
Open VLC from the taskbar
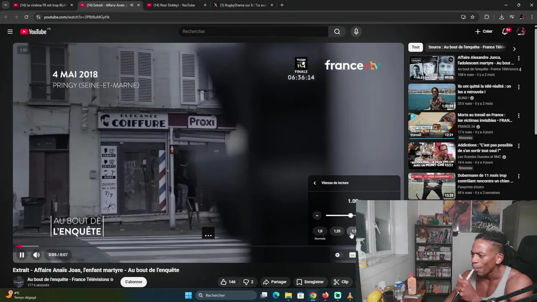350,295
